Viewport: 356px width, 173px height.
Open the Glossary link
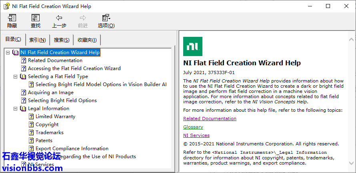click(193, 127)
